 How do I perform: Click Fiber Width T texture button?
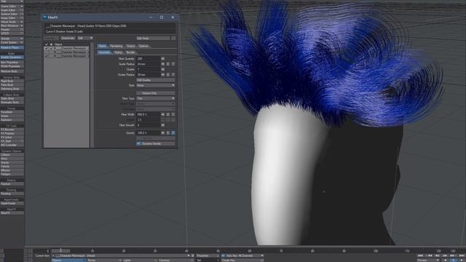click(173, 114)
